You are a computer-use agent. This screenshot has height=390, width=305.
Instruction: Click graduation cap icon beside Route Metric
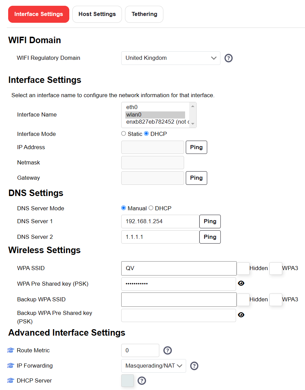coord(11,351)
